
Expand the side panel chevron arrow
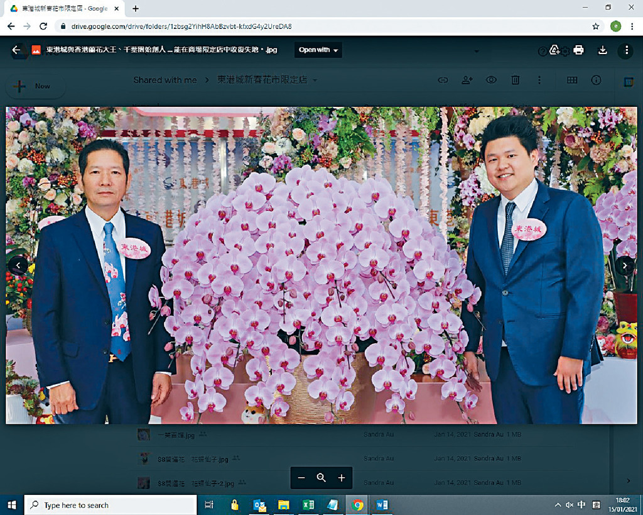point(629,481)
